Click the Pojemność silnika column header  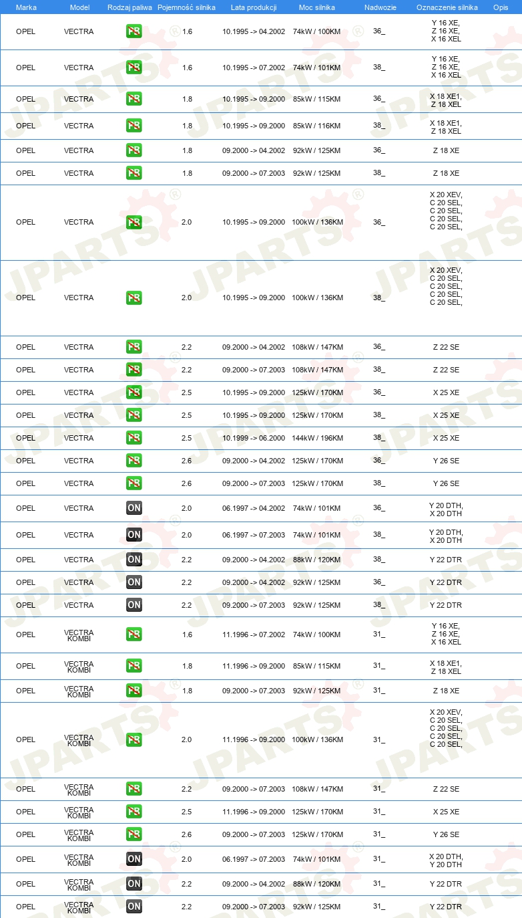[186, 7]
